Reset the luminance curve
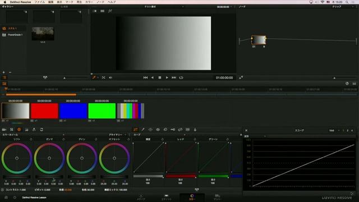The image size is (359, 202). 162,139
